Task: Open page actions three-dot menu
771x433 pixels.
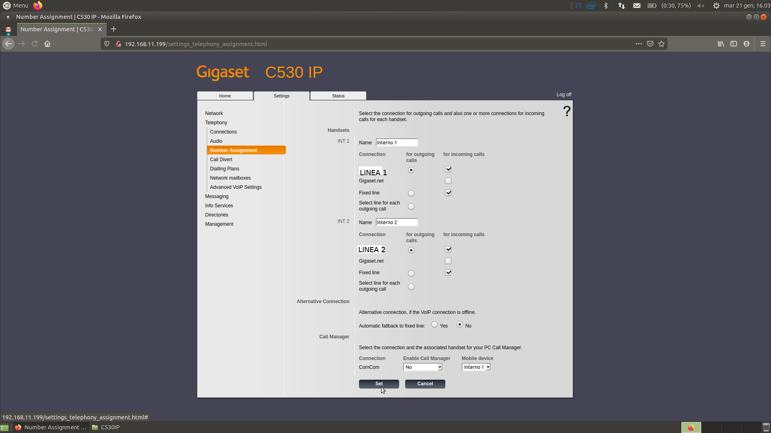Action: pos(638,44)
